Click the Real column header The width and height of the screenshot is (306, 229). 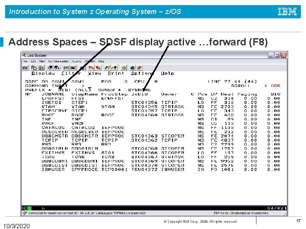tap(227, 94)
